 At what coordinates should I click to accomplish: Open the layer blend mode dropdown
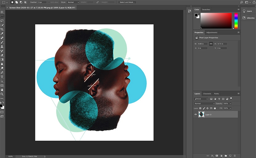pyautogui.click(x=204, y=103)
